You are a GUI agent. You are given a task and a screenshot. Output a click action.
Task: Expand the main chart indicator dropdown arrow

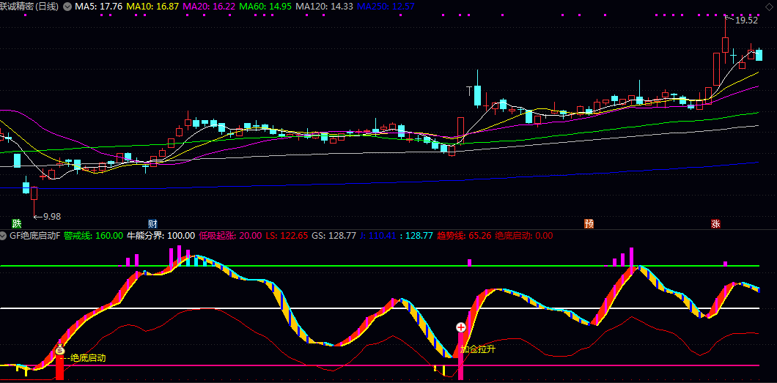[67, 6]
